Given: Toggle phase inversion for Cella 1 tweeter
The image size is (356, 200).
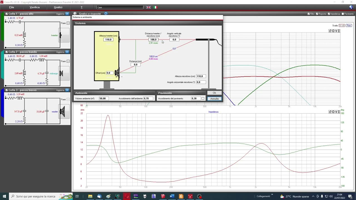Looking at the screenshot, I should [x=68, y=23].
